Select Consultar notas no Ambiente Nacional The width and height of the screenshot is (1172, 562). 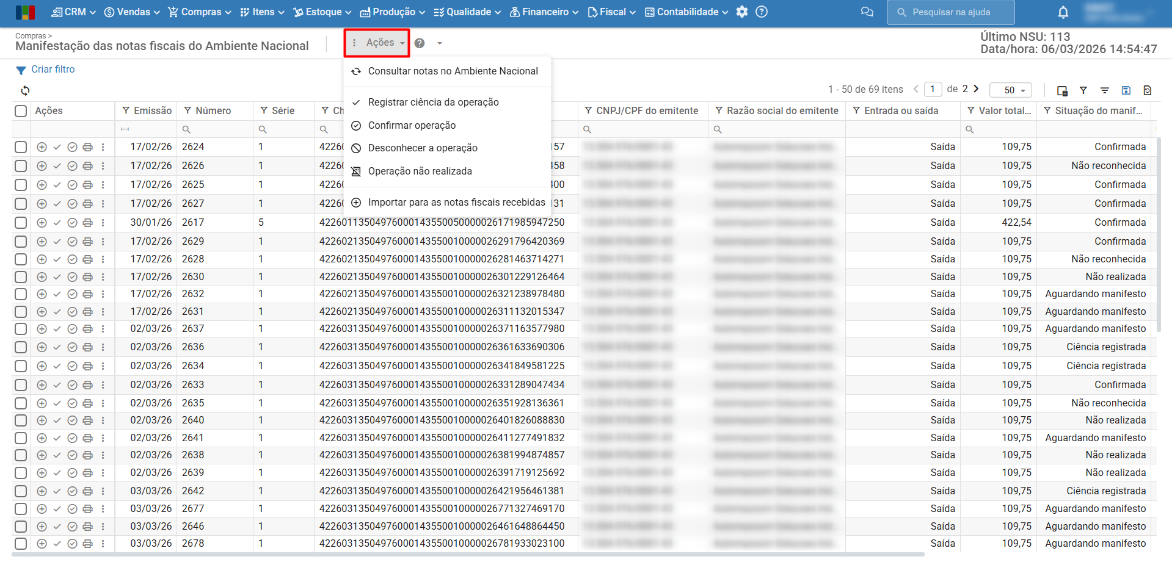point(447,71)
